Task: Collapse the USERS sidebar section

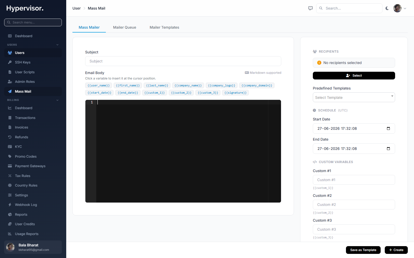Action: pos(57,45)
